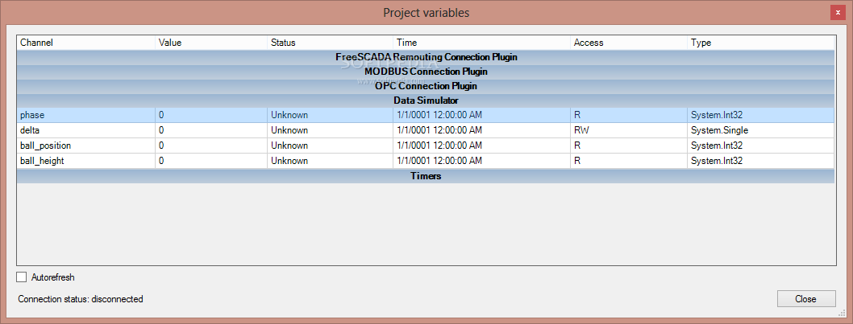Click the System.Int32 type of phase
Viewport: 853px width, 324px height.
[761, 115]
